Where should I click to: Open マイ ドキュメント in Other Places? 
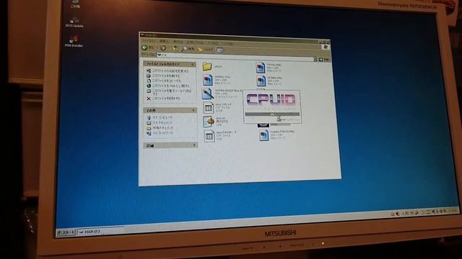160,123
